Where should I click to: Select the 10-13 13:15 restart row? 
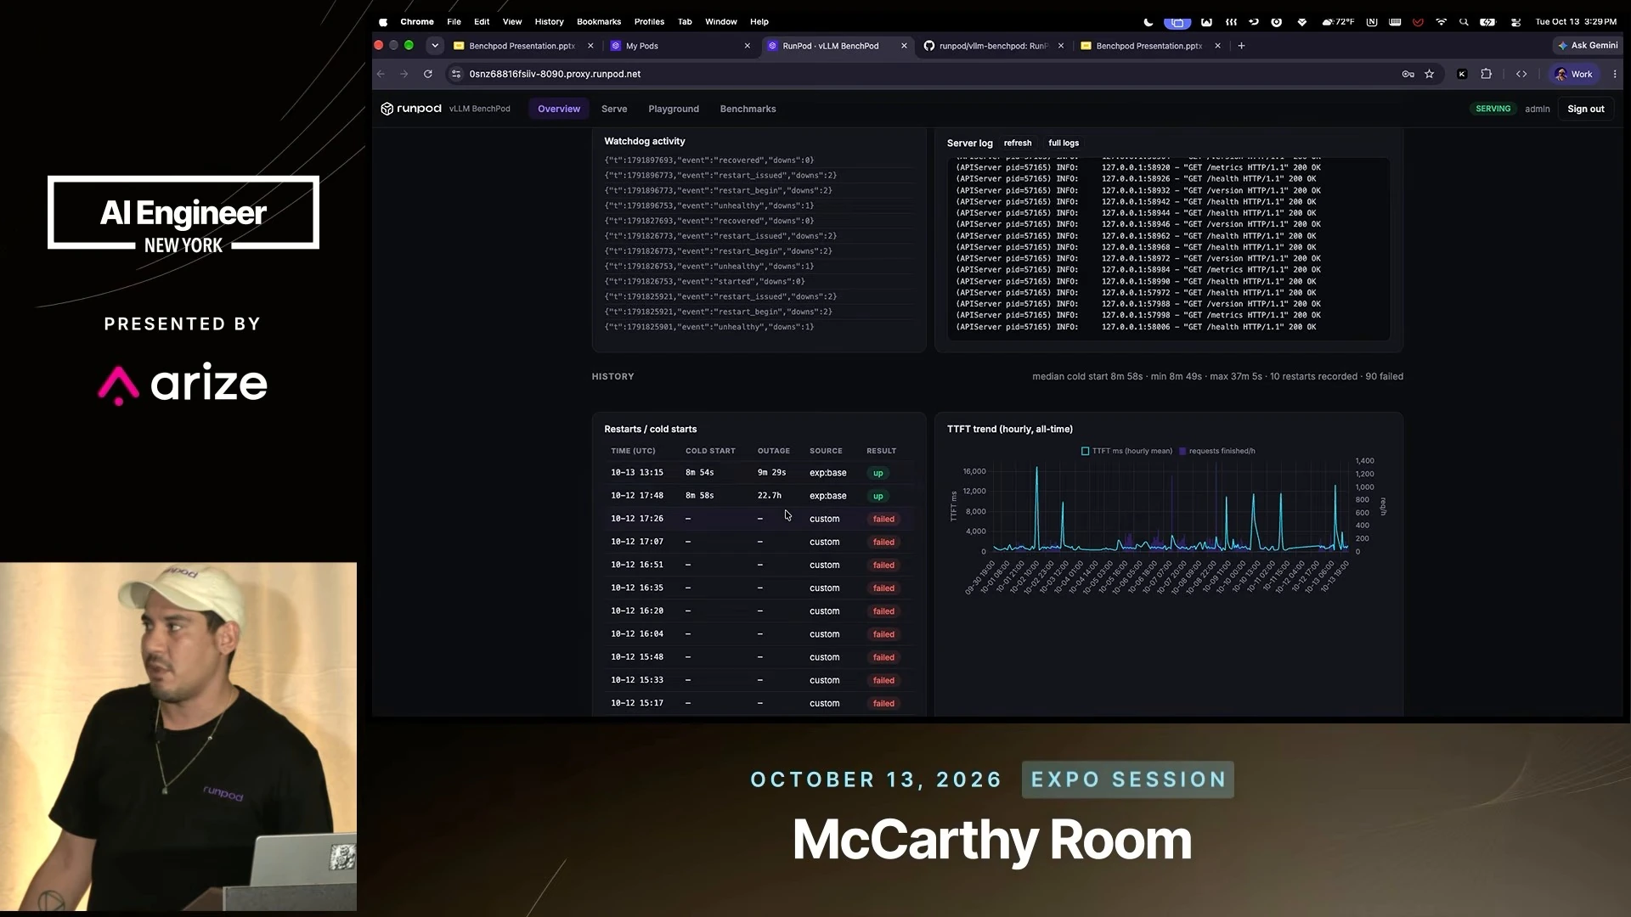click(759, 473)
